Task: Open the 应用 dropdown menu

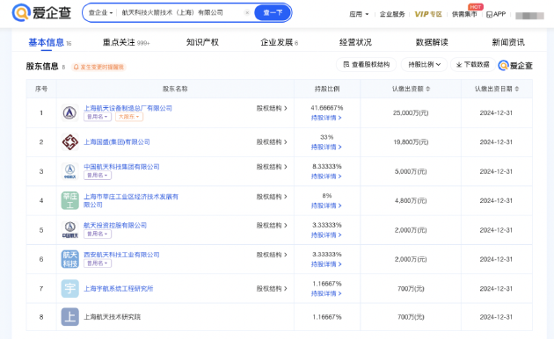Action: coord(359,14)
